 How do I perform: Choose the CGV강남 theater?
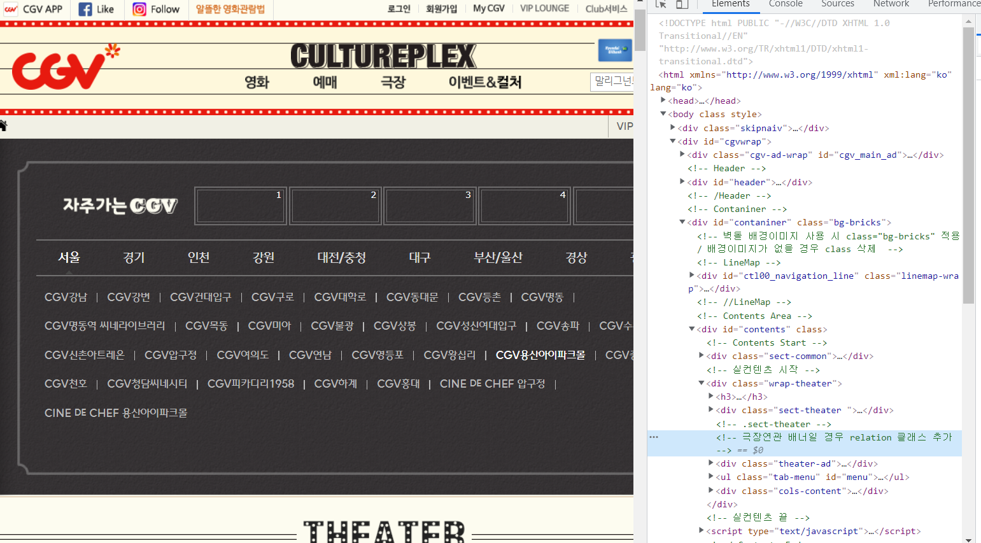point(66,297)
